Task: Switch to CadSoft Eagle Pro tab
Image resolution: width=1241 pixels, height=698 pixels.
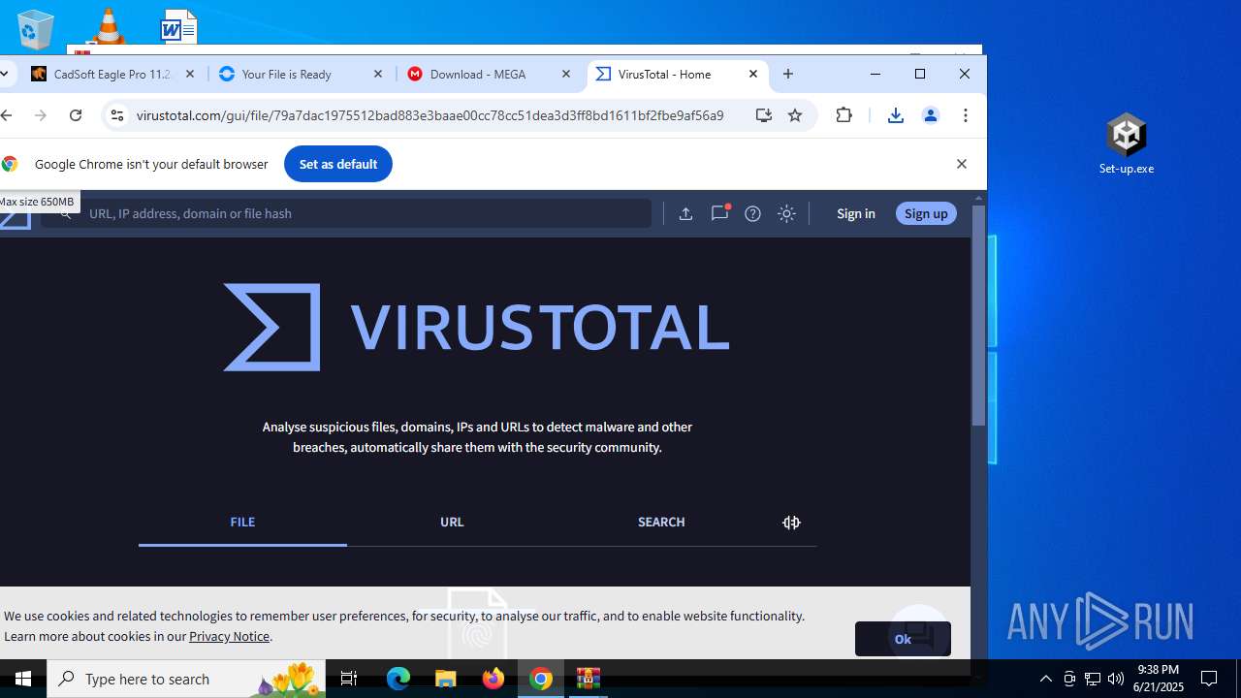Action: [x=112, y=75]
